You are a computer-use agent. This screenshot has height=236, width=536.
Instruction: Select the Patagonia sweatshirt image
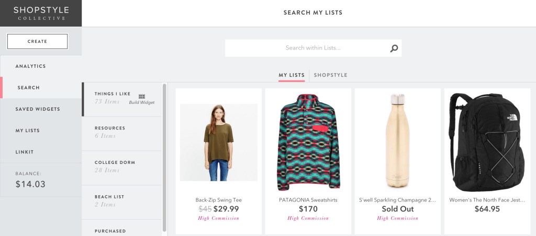(308, 142)
